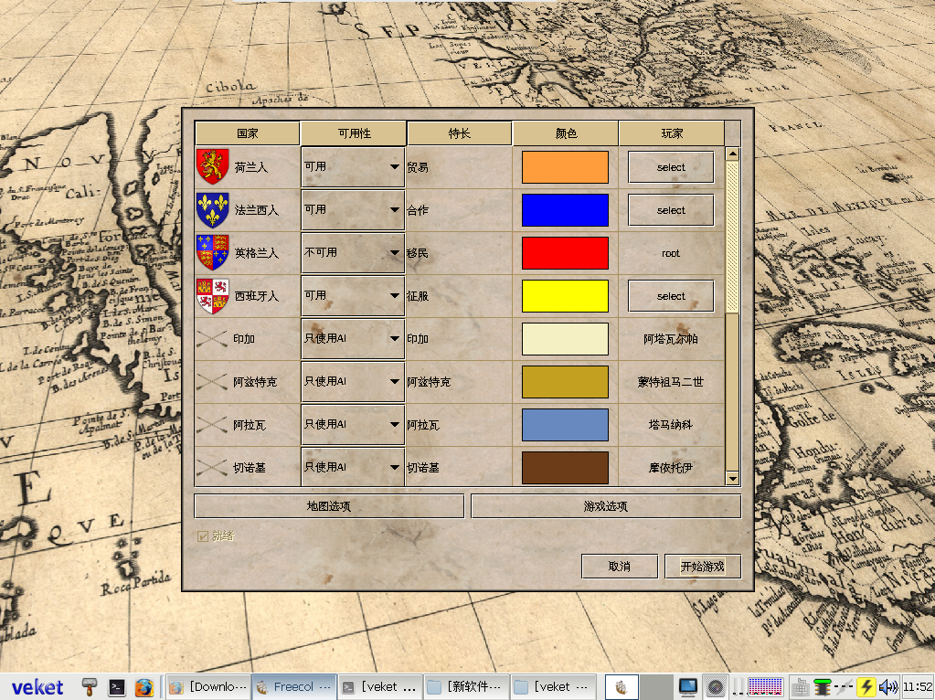This screenshot has height=700, width=935.
Task: Click the green network indicator tray icon
Action: pos(823,687)
